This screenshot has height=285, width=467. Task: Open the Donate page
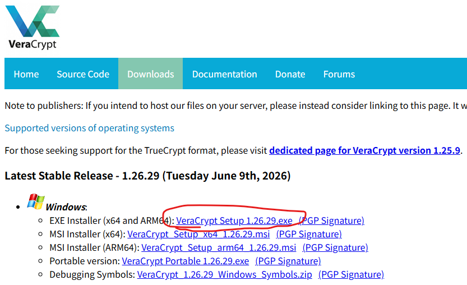coord(290,74)
